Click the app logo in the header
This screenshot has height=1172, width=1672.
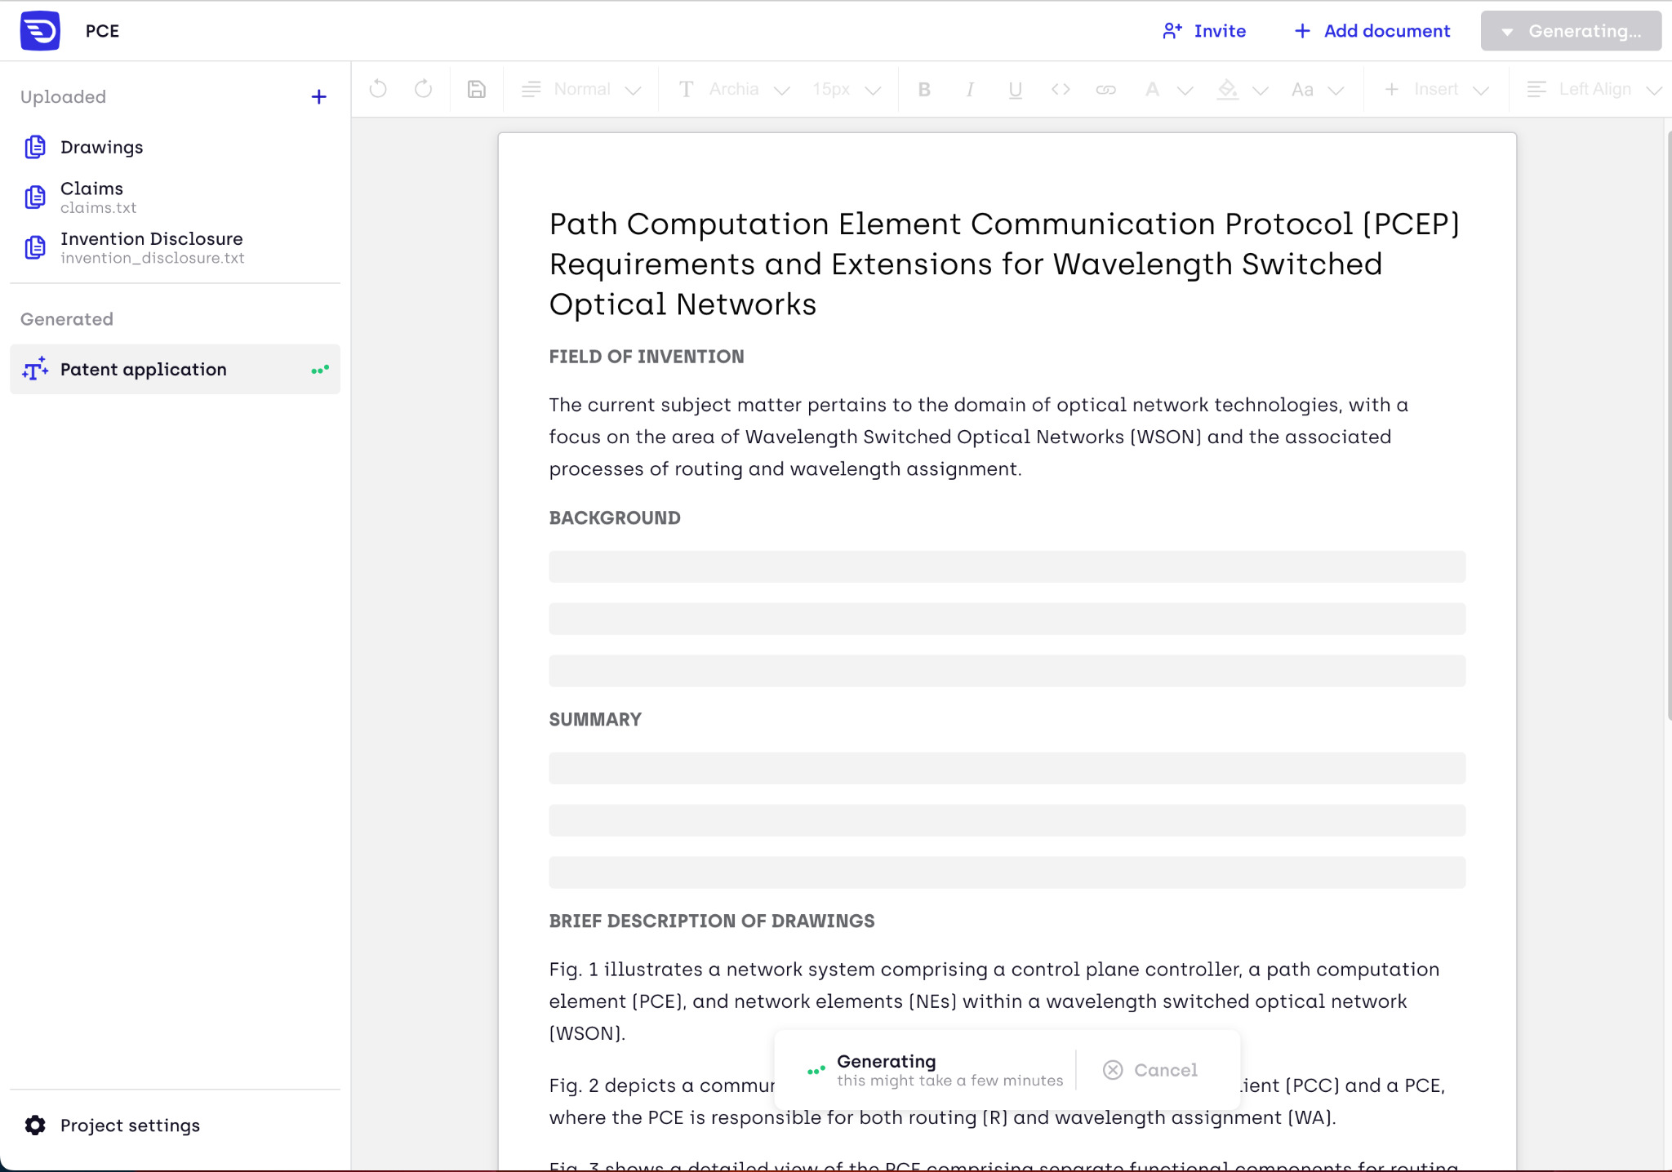click(x=40, y=31)
